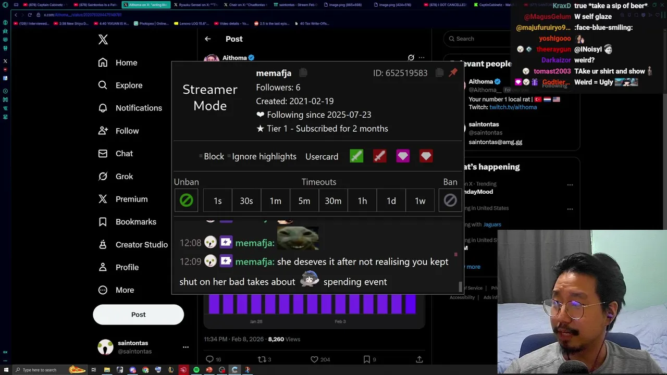This screenshot has height=375, width=667.
Task: Timeout user for 1w
Action: (x=420, y=201)
